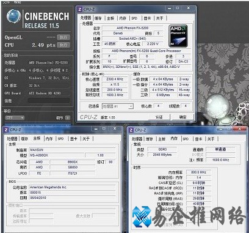Click the 认证 validate button in CPU-Z

pos(159,117)
